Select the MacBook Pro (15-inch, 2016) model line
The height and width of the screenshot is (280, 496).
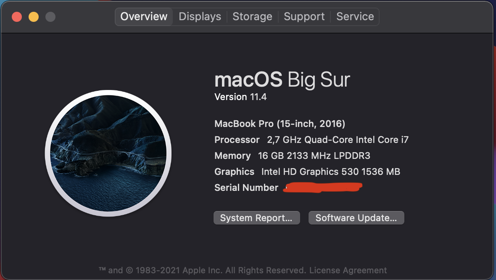[280, 124]
